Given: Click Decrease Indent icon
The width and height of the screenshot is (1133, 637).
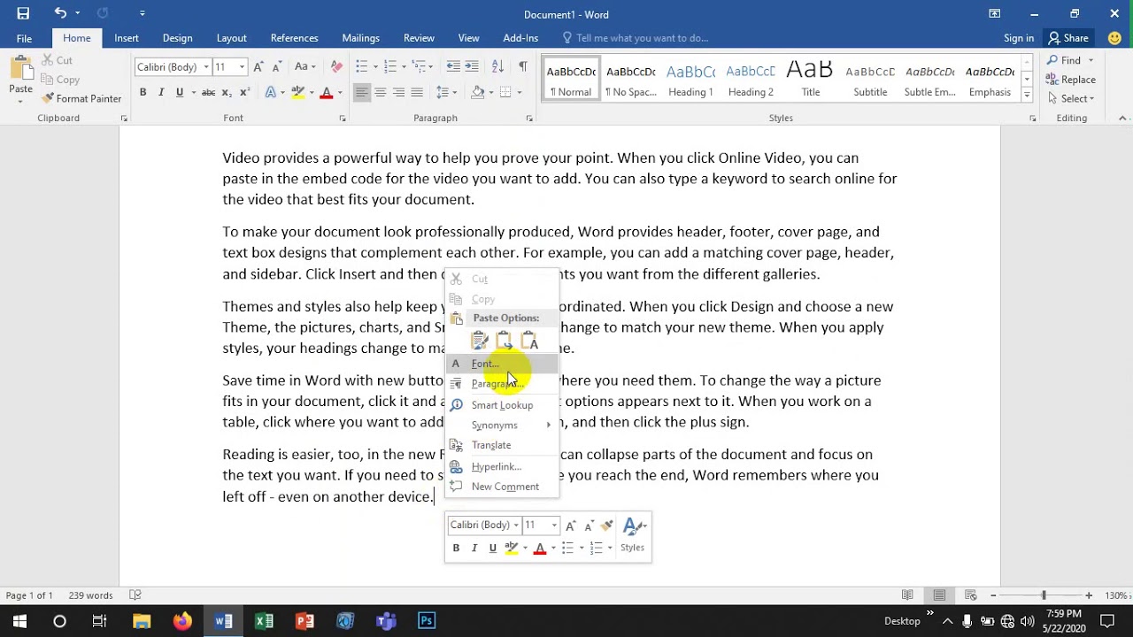Looking at the screenshot, I should [453, 66].
